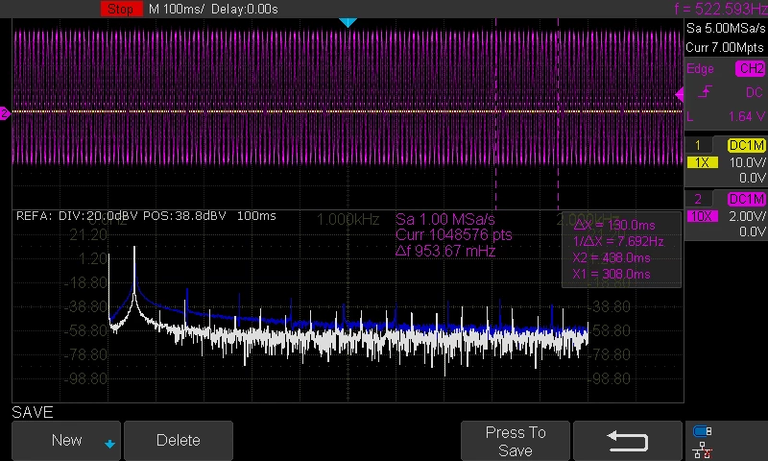Image resolution: width=768 pixels, height=461 pixels.
Task: Click the f = 522.593Hz frequency counter
Action: point(721,9)
